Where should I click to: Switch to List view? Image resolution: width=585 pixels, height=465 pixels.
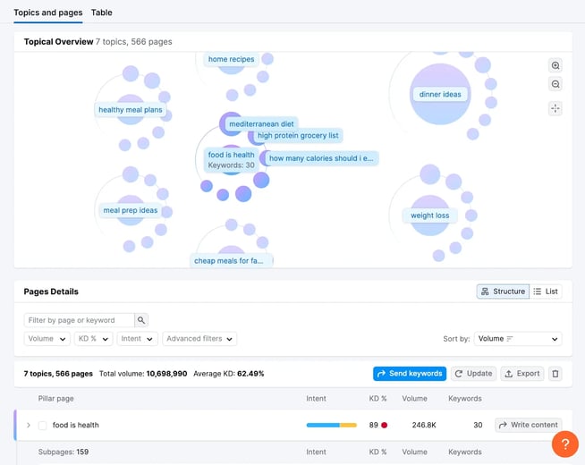pos(546,292)
